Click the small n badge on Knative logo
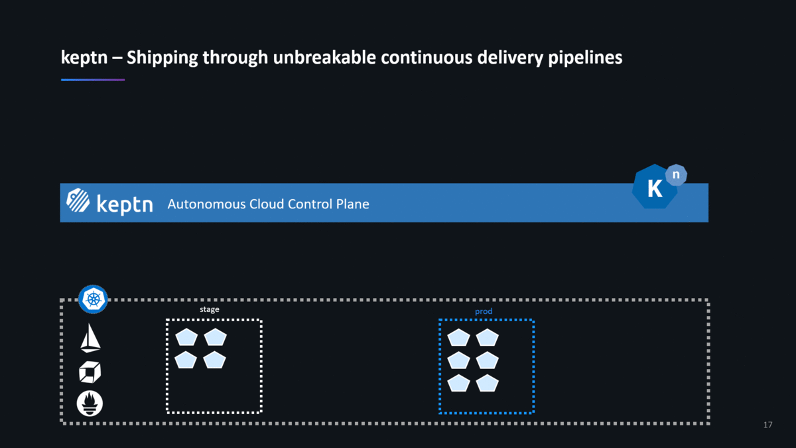The image size is (796, 448). click(x=676, y=175)
